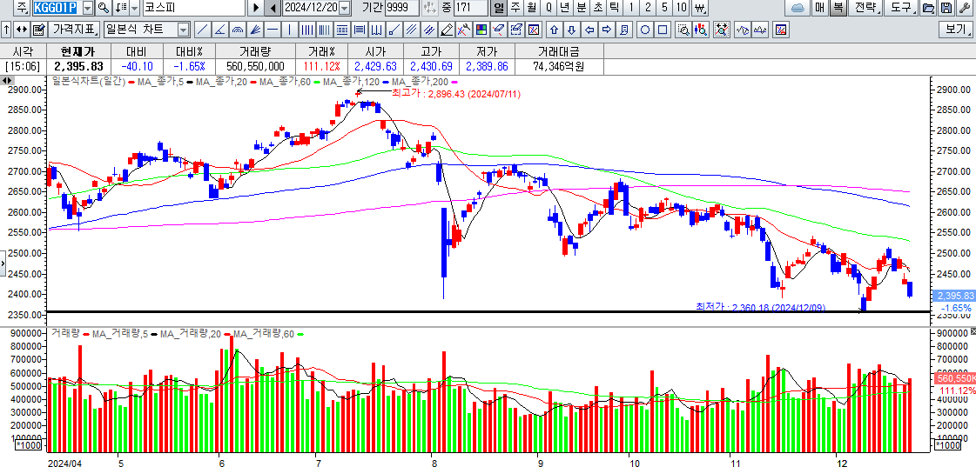976x467 pixels.
Task: Select the trend line drawing tool
Action: coord(201,30)
